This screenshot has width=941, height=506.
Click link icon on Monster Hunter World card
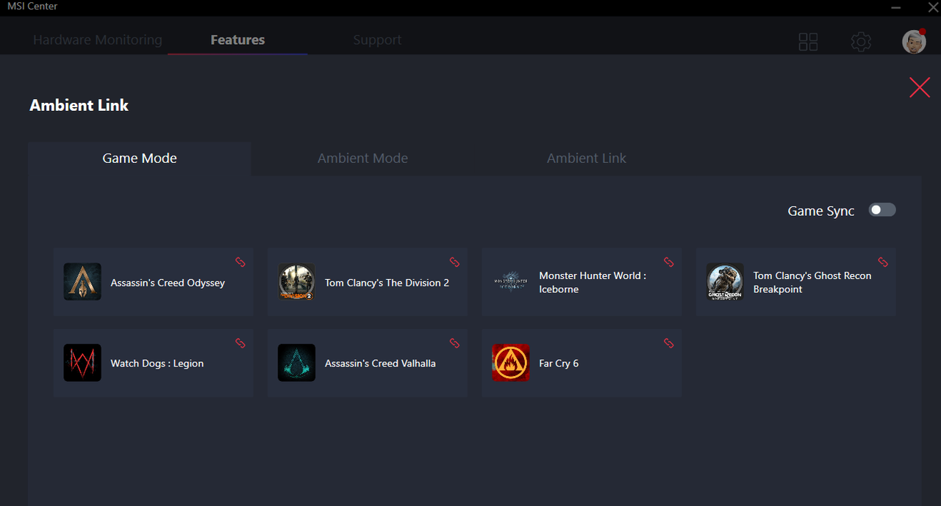pos(669,262)
